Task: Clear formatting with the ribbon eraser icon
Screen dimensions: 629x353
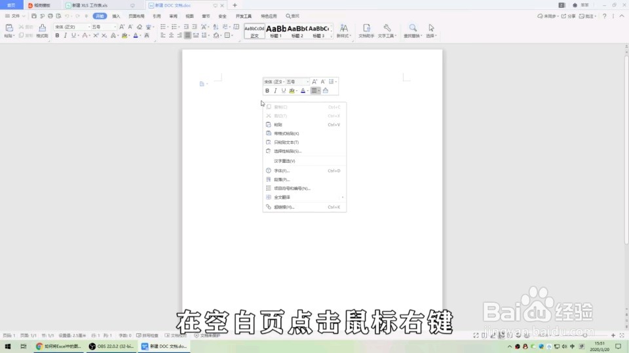Action: 139,27
